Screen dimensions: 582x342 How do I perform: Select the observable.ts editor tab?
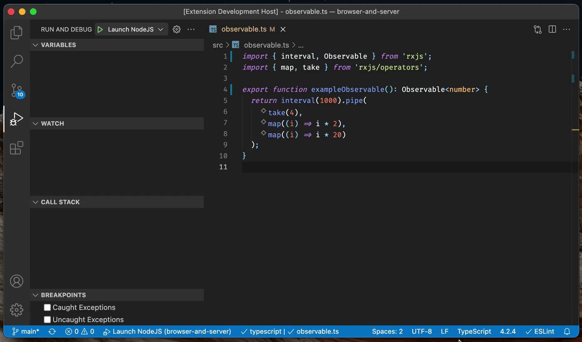[x=248, y=29]
